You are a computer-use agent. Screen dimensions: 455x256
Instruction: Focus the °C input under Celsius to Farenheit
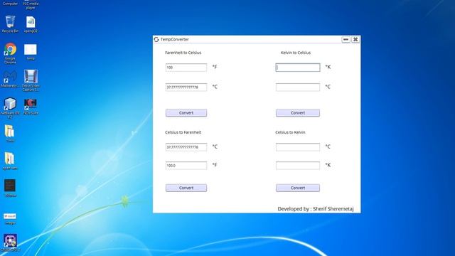pyautogui.click(x=186, y=147)
